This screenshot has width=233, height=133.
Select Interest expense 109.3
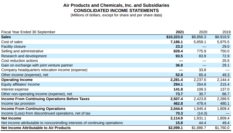202,89
